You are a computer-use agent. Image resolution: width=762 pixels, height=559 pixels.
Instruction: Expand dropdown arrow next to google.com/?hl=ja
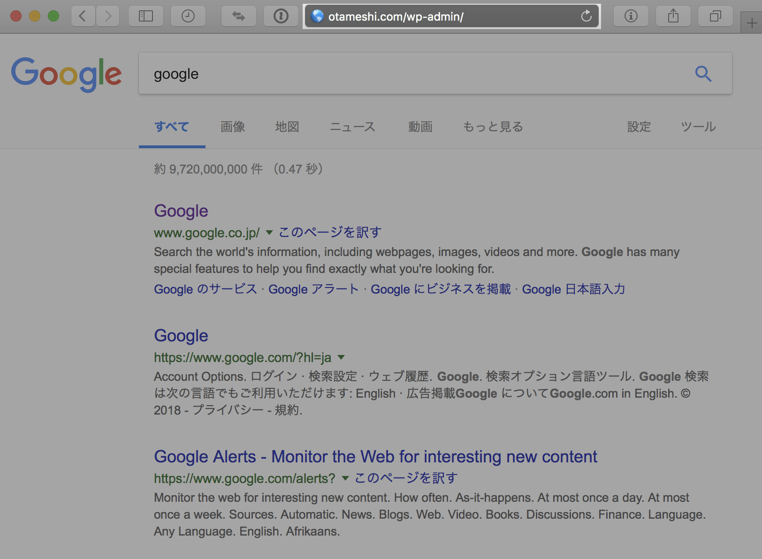(x=342, y=357)
